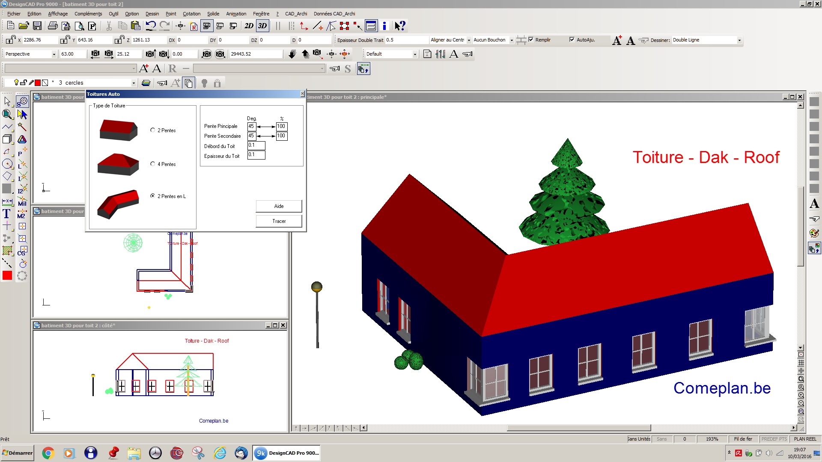Activate the context help arrow-question icon
This screenshot has height=462, width=822.
(400, 26)
